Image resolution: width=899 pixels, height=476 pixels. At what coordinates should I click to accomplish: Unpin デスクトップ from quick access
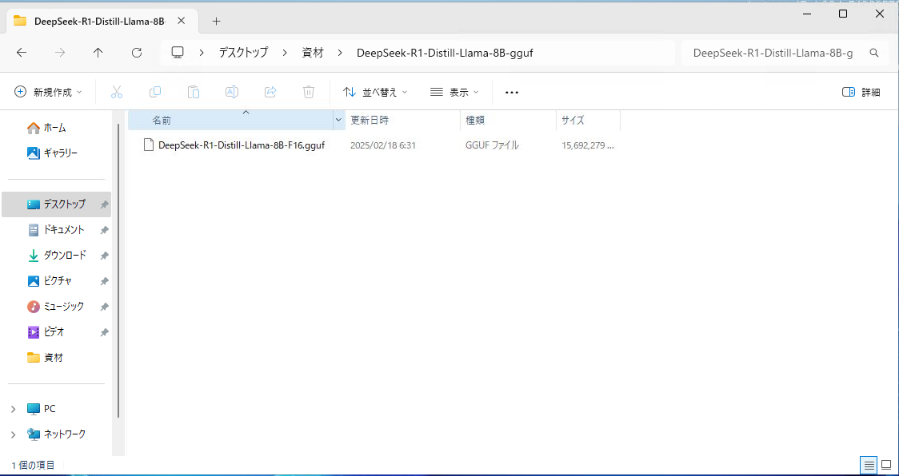click(104, 204)
